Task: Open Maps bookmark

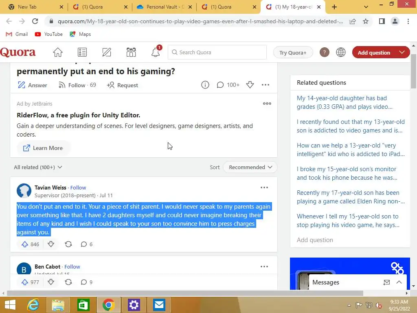Action: [x=80, y=34]
